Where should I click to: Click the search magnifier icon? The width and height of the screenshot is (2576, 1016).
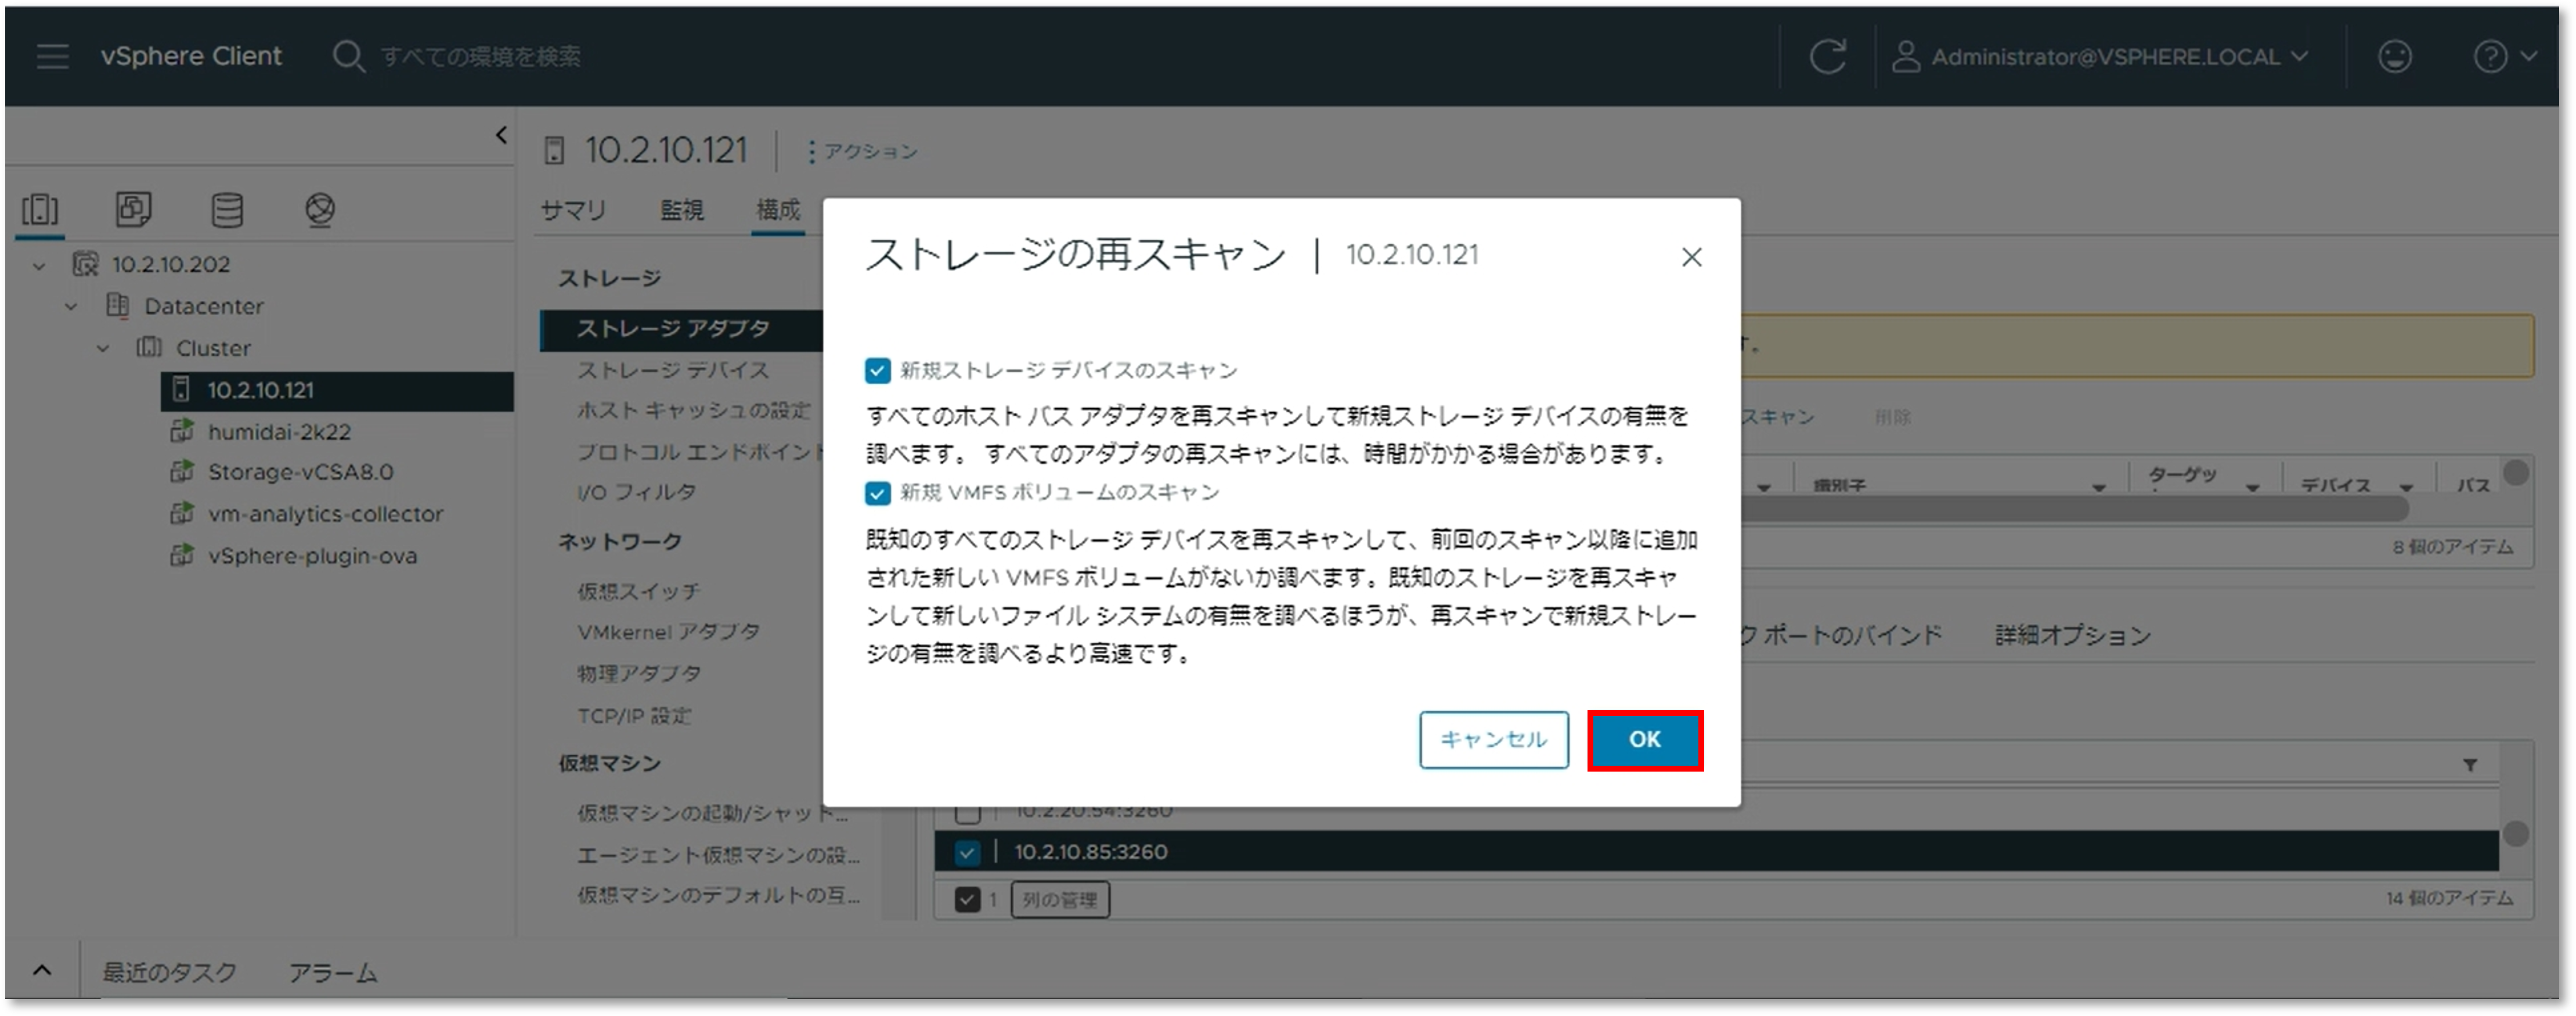coord(348,56)
